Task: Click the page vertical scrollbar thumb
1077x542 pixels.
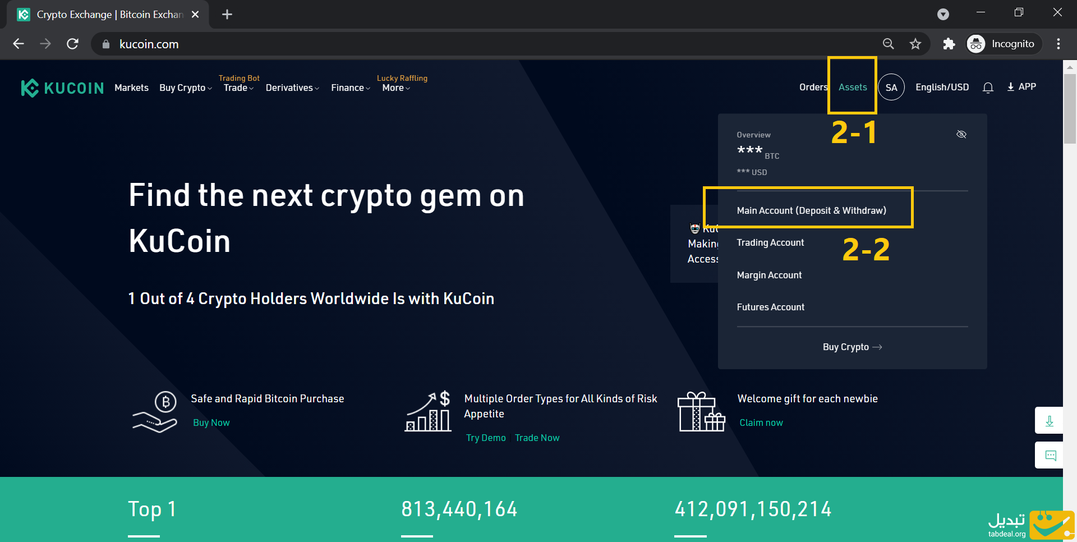Action: pos(1070,109)
